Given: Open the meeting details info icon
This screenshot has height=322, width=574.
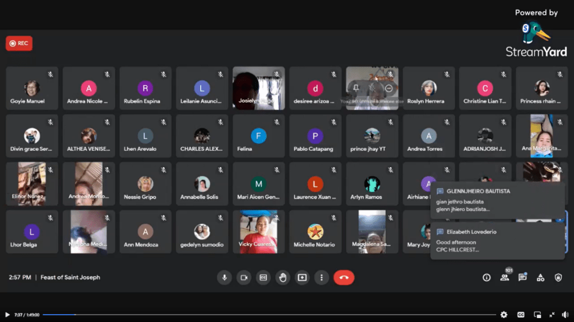Looking at the screenshot, I should 487,277.
